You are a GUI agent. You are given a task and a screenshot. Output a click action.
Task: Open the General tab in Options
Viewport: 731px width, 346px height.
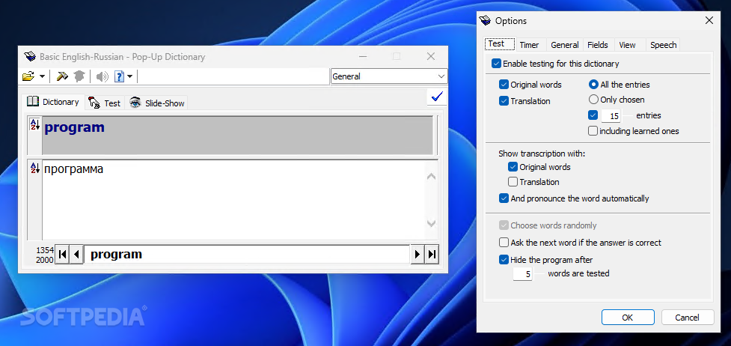pyautogui.click(x=565, y=45)
